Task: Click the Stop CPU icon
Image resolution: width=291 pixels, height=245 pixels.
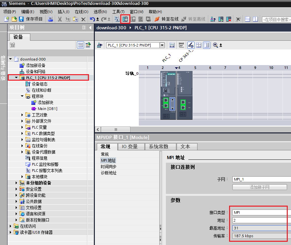Action: tap(229, 19)
